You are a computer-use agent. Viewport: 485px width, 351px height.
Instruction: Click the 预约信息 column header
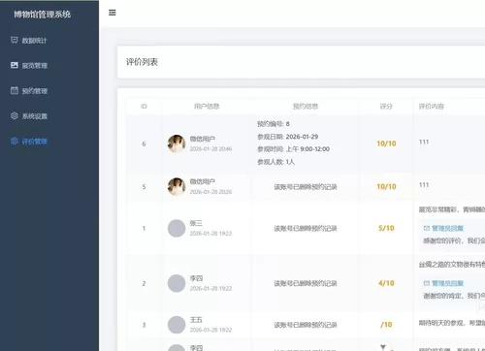(306, 106)
